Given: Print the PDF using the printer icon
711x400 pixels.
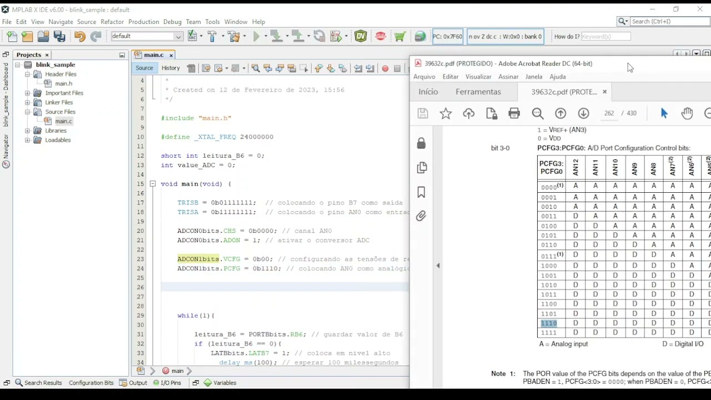Looking at the screenshot, I should (x=514, y=113).
